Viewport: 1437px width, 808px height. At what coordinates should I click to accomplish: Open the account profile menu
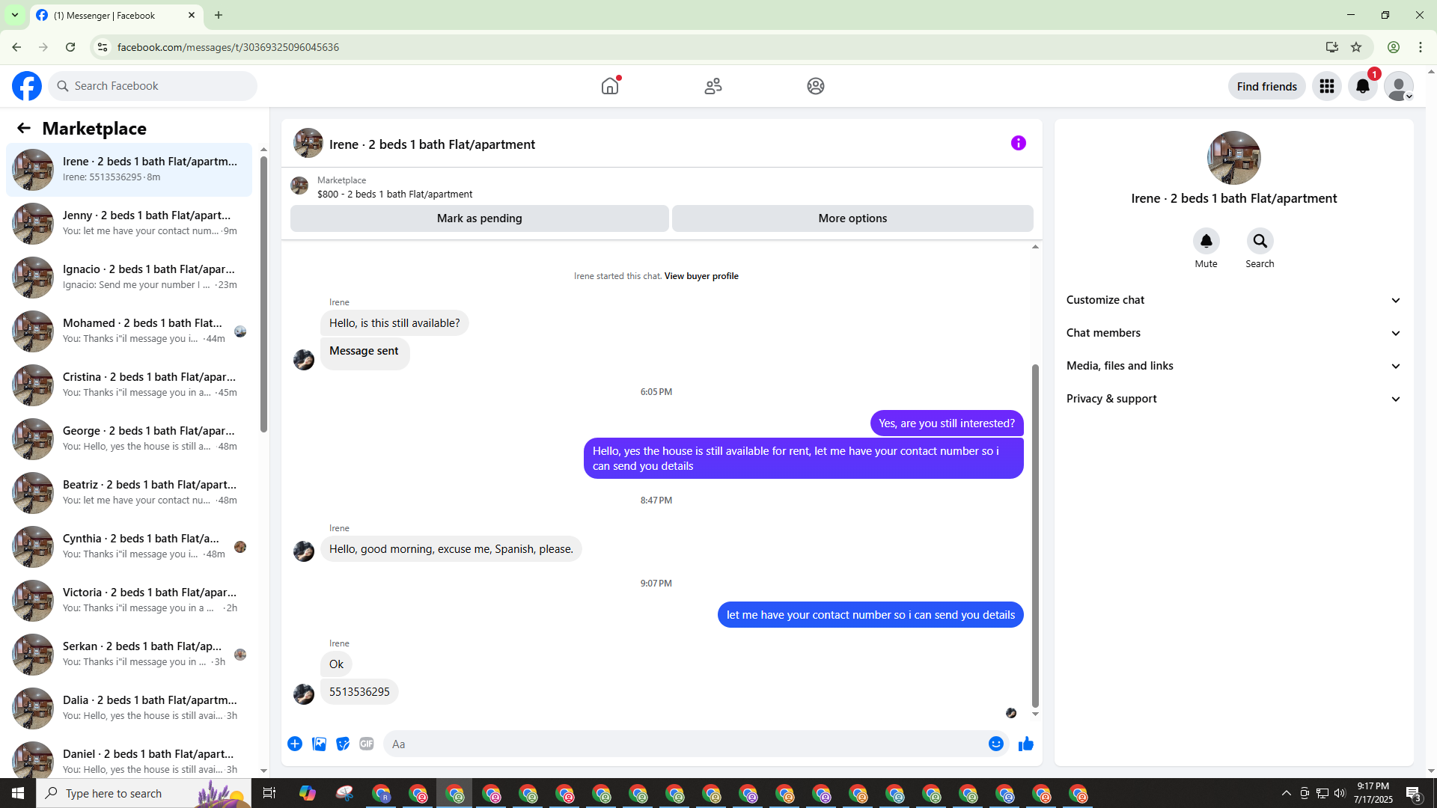coord(1399,86)
